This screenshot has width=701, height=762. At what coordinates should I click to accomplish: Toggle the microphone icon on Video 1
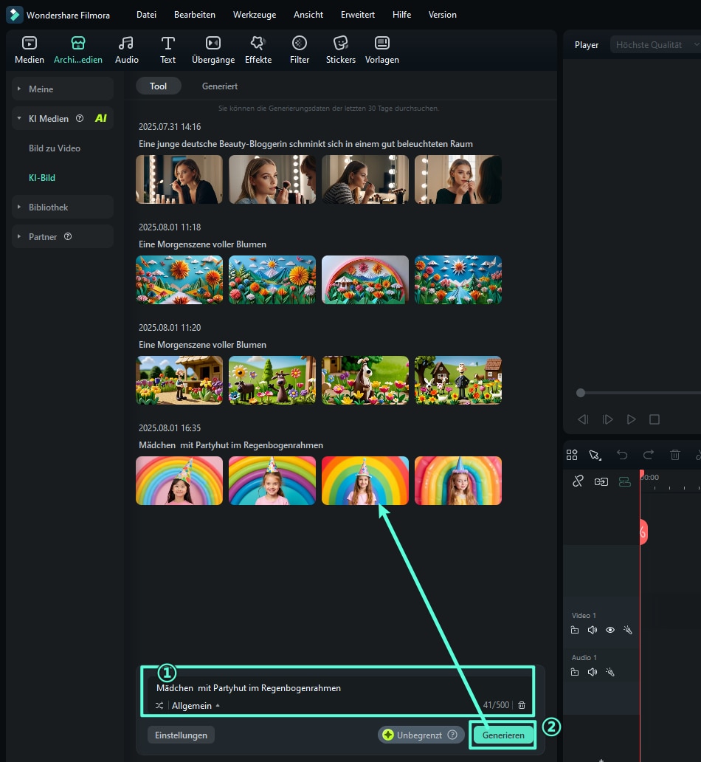[x=628, y=630]
